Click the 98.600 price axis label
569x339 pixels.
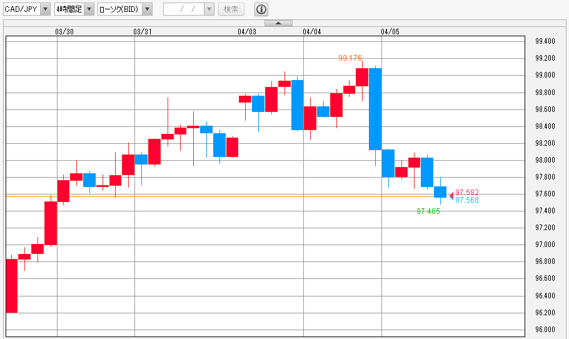pos(545,109)
